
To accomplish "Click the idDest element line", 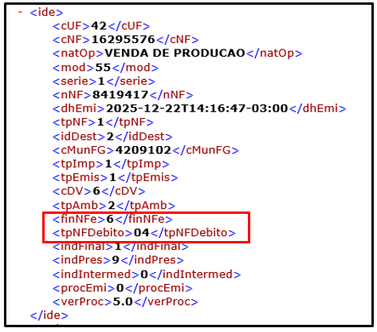I will coord(112,136).
